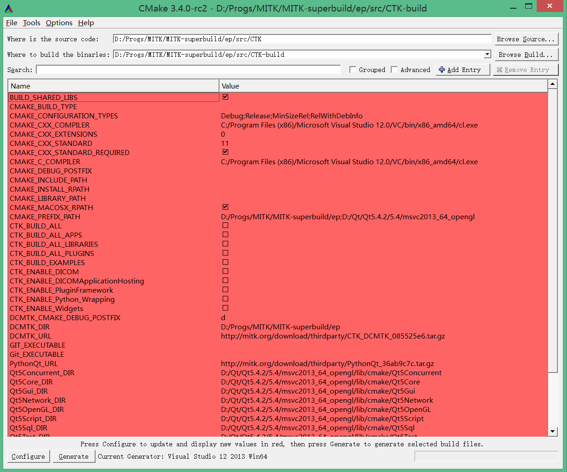Select the CMAKE_CXX_COMPILER entry
The height and width of the screenshot is (472, 567).
click(x=50, y=125)
